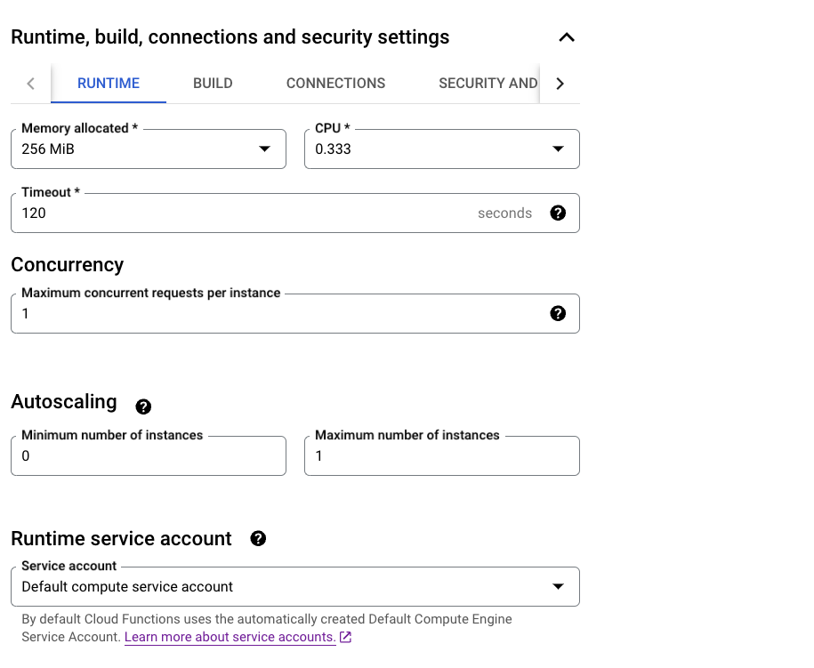This screenshot has height=668, width=814.
Task: Click external link icon after service accounts link
Action: pyautogui.click(x=346, y=638)
